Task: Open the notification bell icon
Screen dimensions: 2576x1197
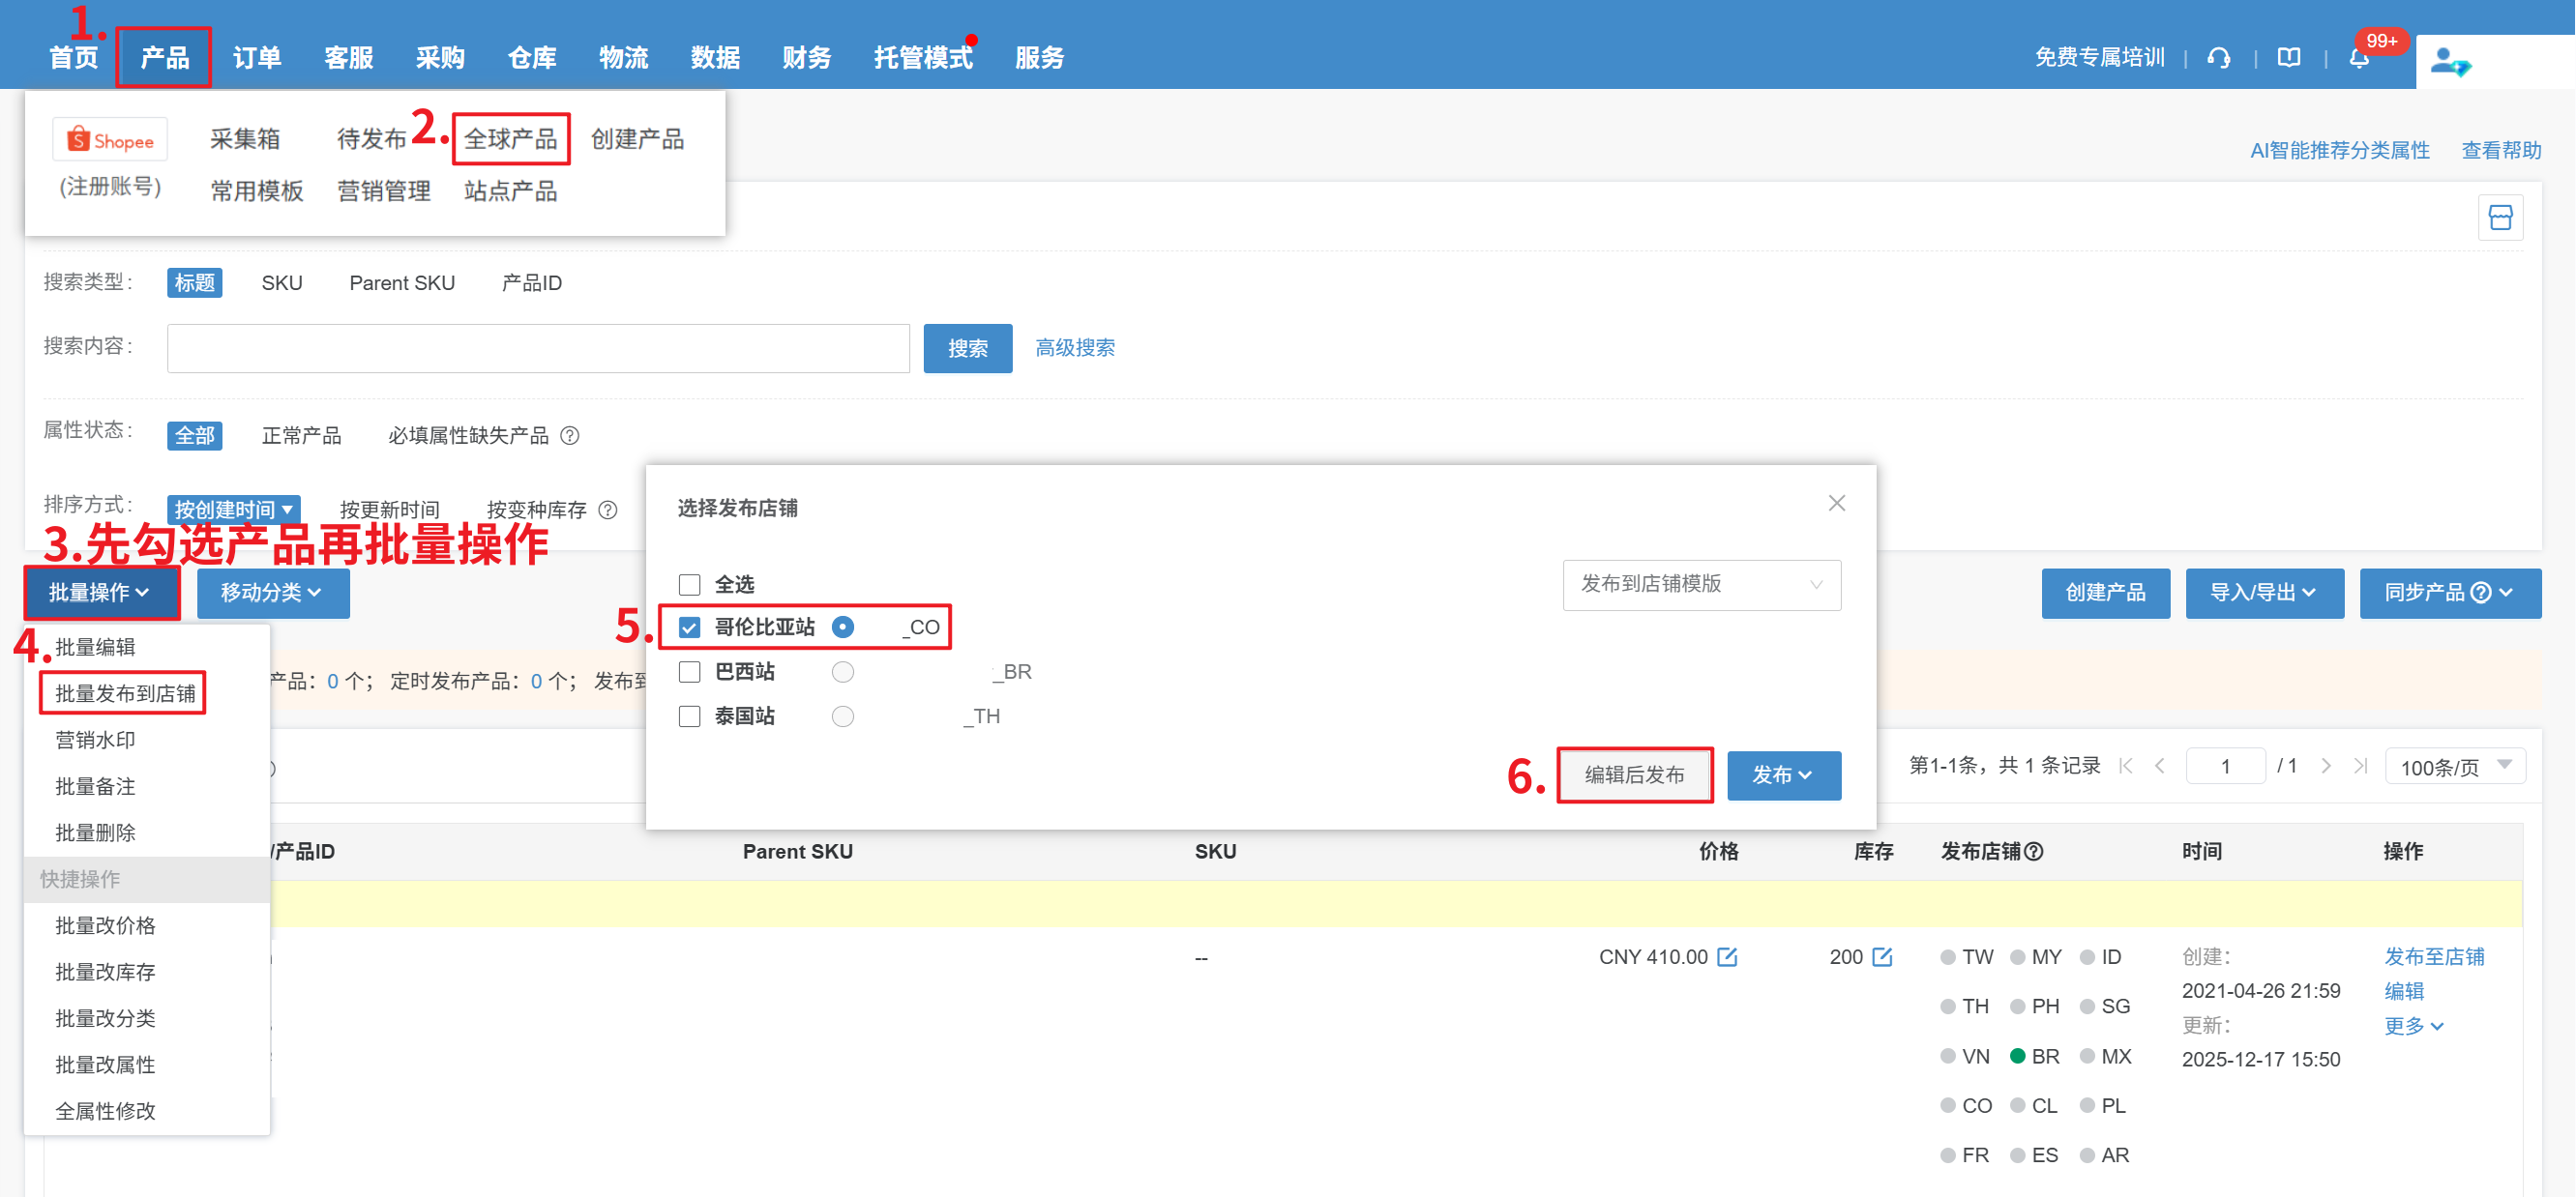Action: (x=2359, y=58)
